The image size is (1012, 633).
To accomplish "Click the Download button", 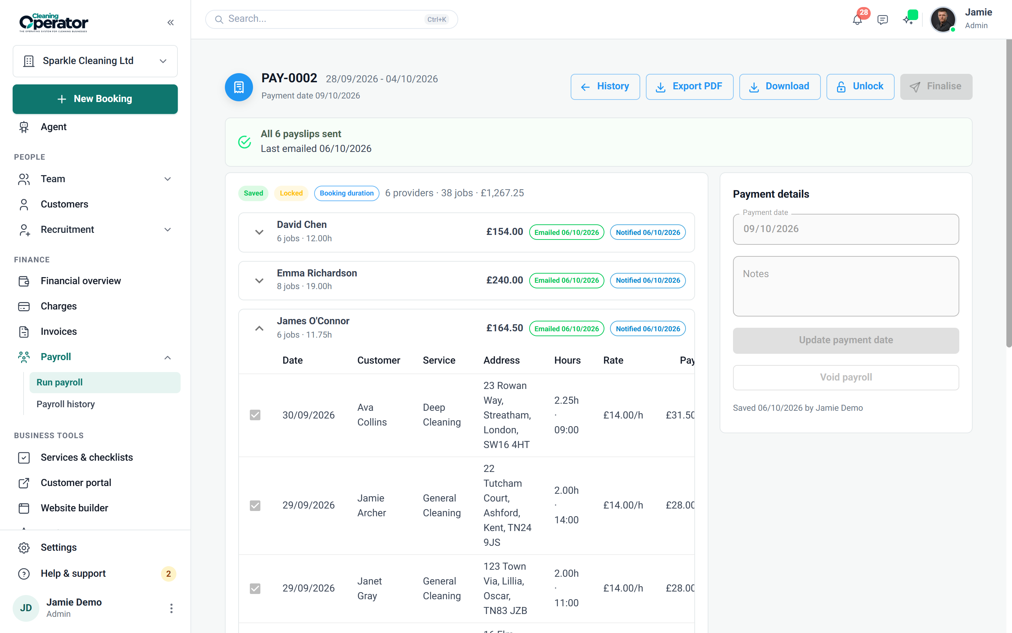I will coord(779,87).
